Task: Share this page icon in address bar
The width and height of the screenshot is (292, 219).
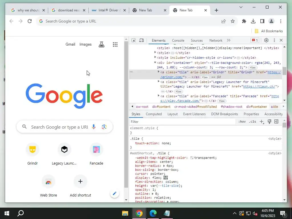Action: coord(224,21)
